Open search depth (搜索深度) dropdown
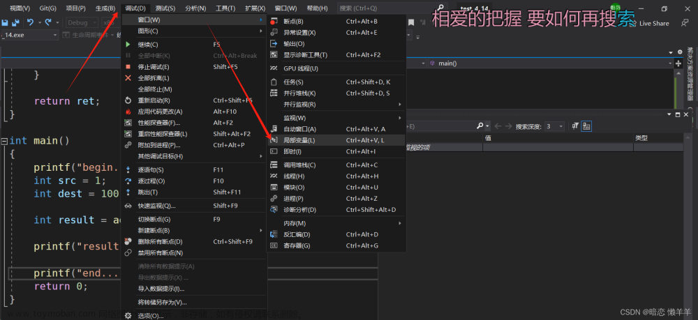698x320 pixels. pyautogui.click(x=555, y=126)
